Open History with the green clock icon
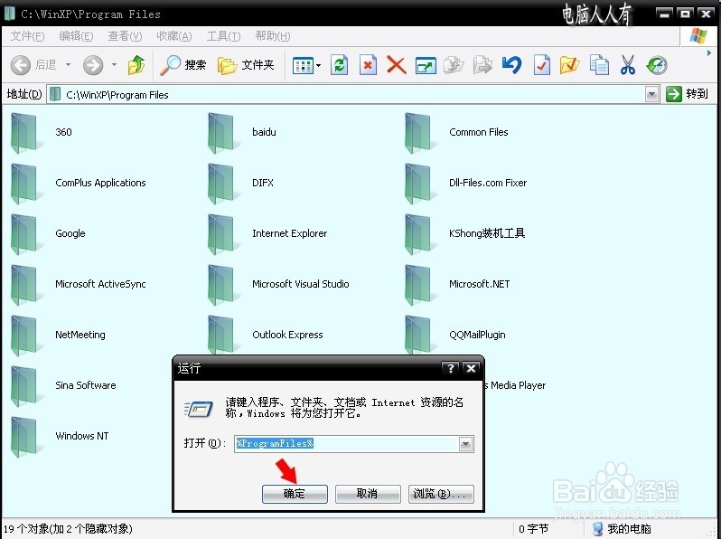Screen dimensions: 721x539 click(657, 65)
